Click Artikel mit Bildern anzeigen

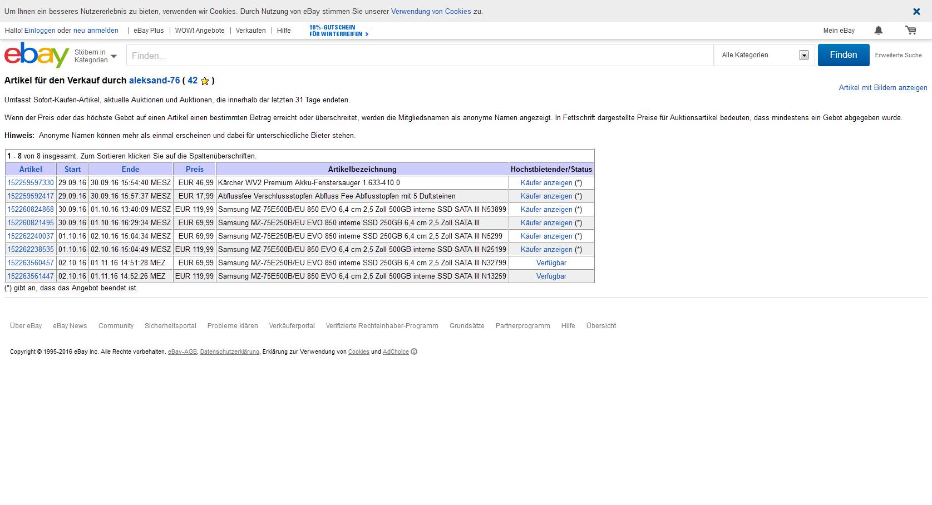tap(883, 87)
